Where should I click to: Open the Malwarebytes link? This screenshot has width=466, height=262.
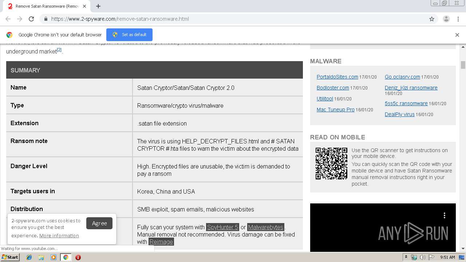pyautogui.click(x=266, y=227)
